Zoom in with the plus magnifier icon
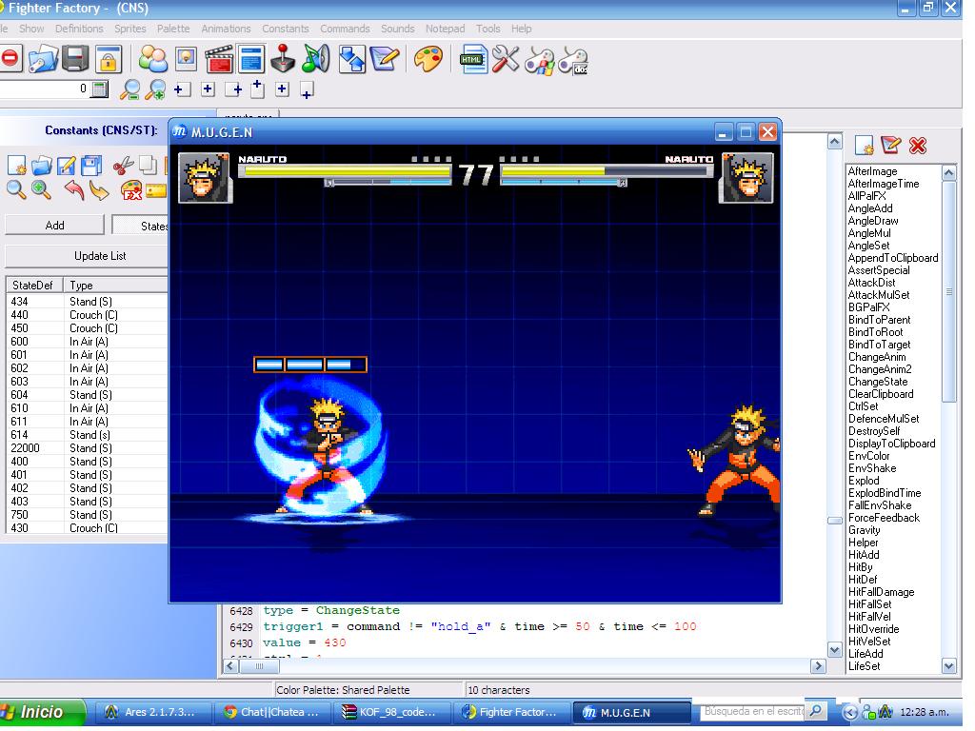 pos(155,89)
